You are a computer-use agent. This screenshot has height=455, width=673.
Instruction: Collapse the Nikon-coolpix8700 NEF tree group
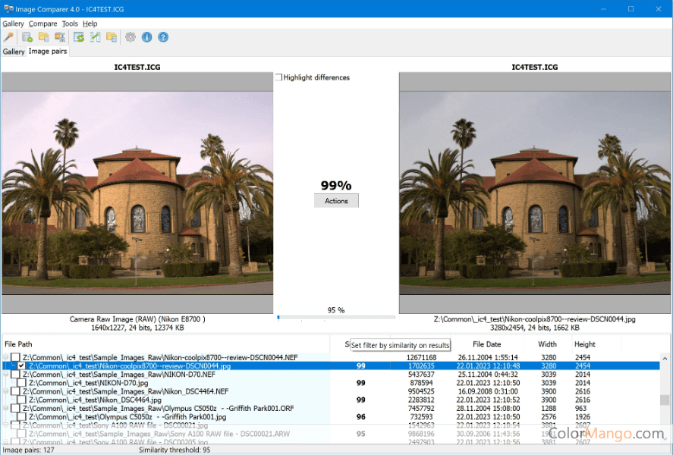click(6, 357)
